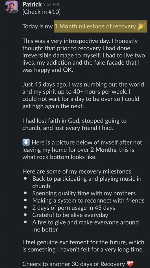Click the [Check in #10] heading line
This screenshot has width=150, height=268.
(x=41, y=12)
